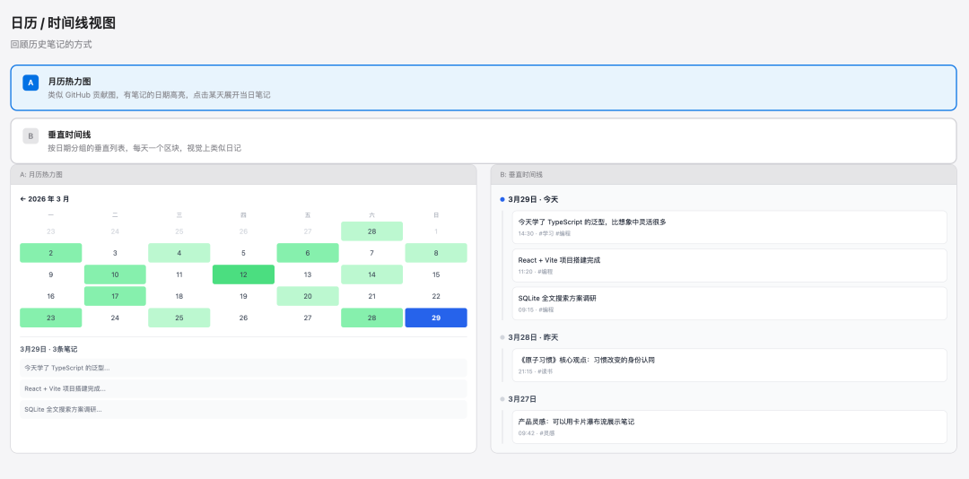
Task: Open the React + Vite 项目搭建完成... list item
Action: pyautogui.click(x=243, y=388)
